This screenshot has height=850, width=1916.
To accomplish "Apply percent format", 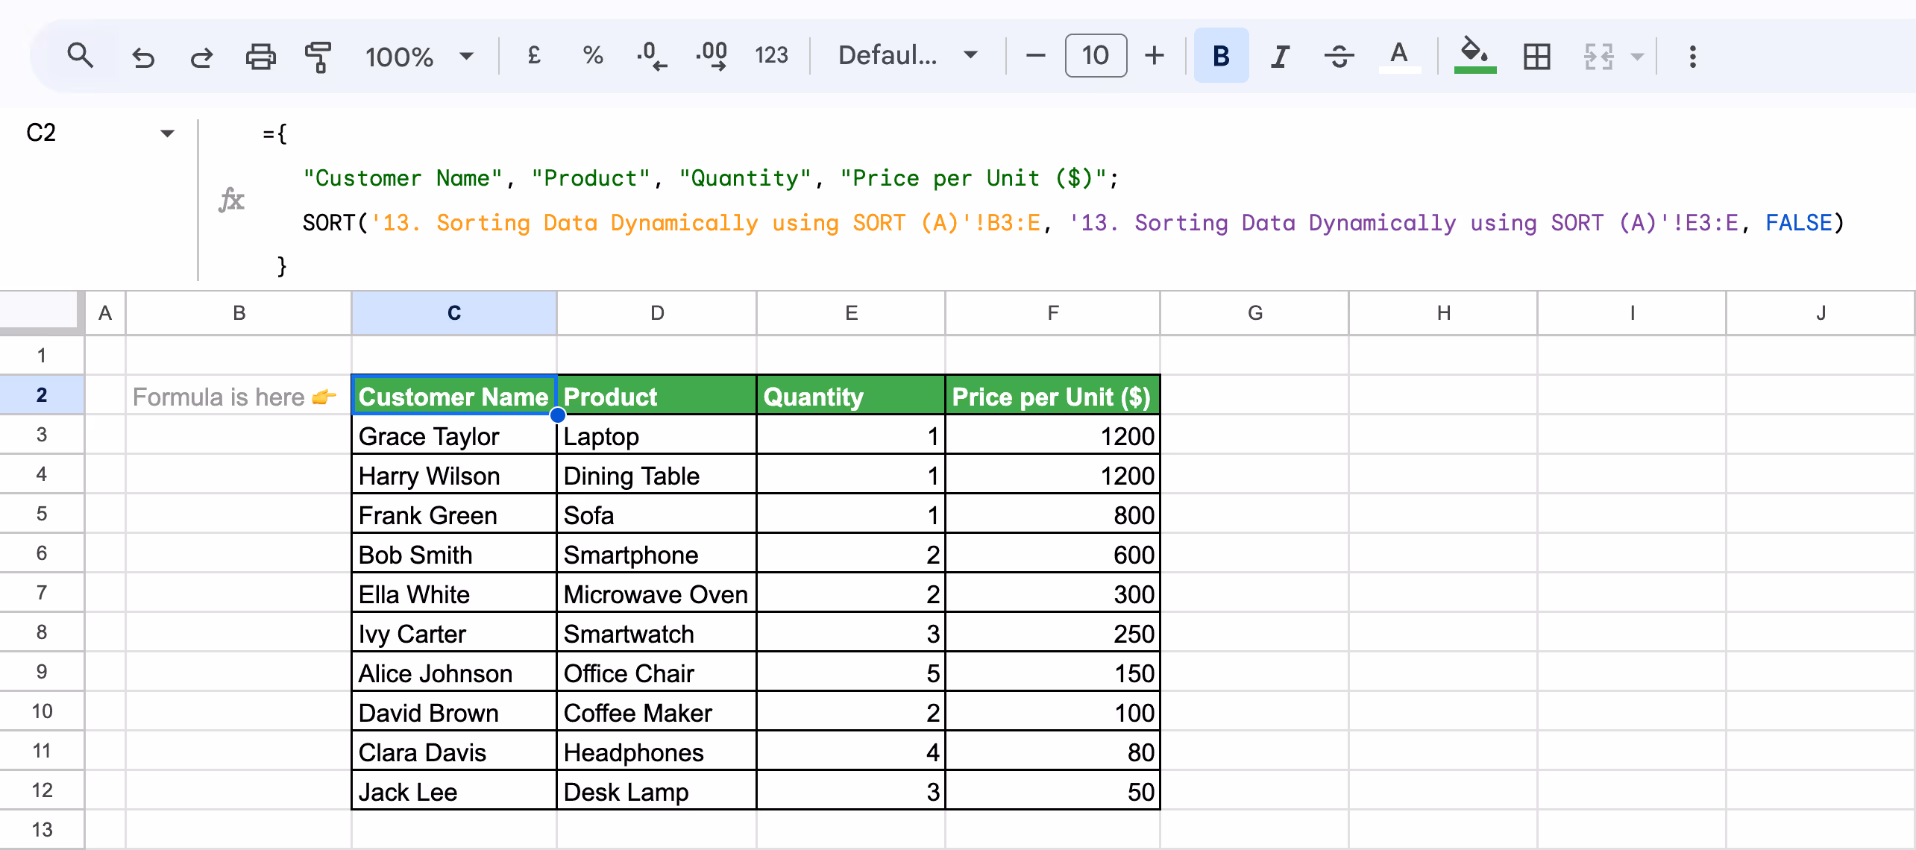I will (x=592, y=55).
